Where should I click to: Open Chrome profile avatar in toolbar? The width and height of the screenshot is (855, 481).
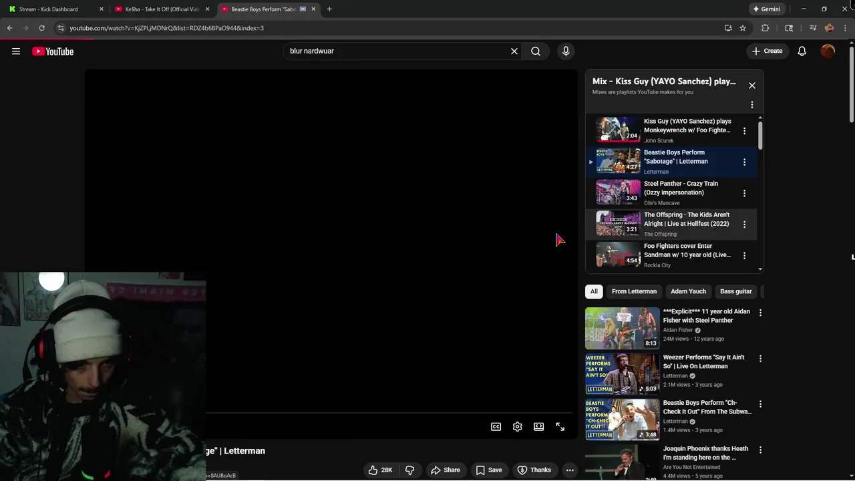[829, 28]
